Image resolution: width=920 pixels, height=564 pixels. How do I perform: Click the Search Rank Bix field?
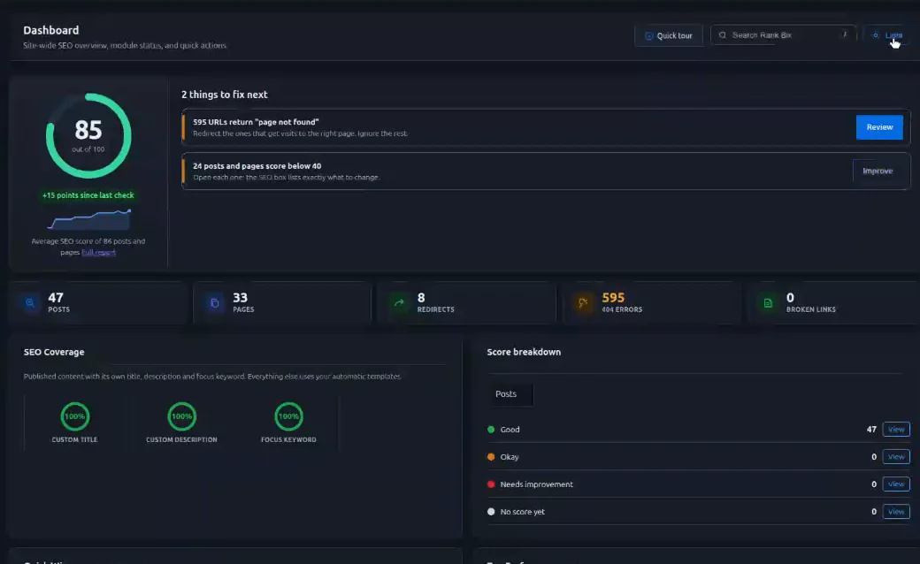coord(783,35)
